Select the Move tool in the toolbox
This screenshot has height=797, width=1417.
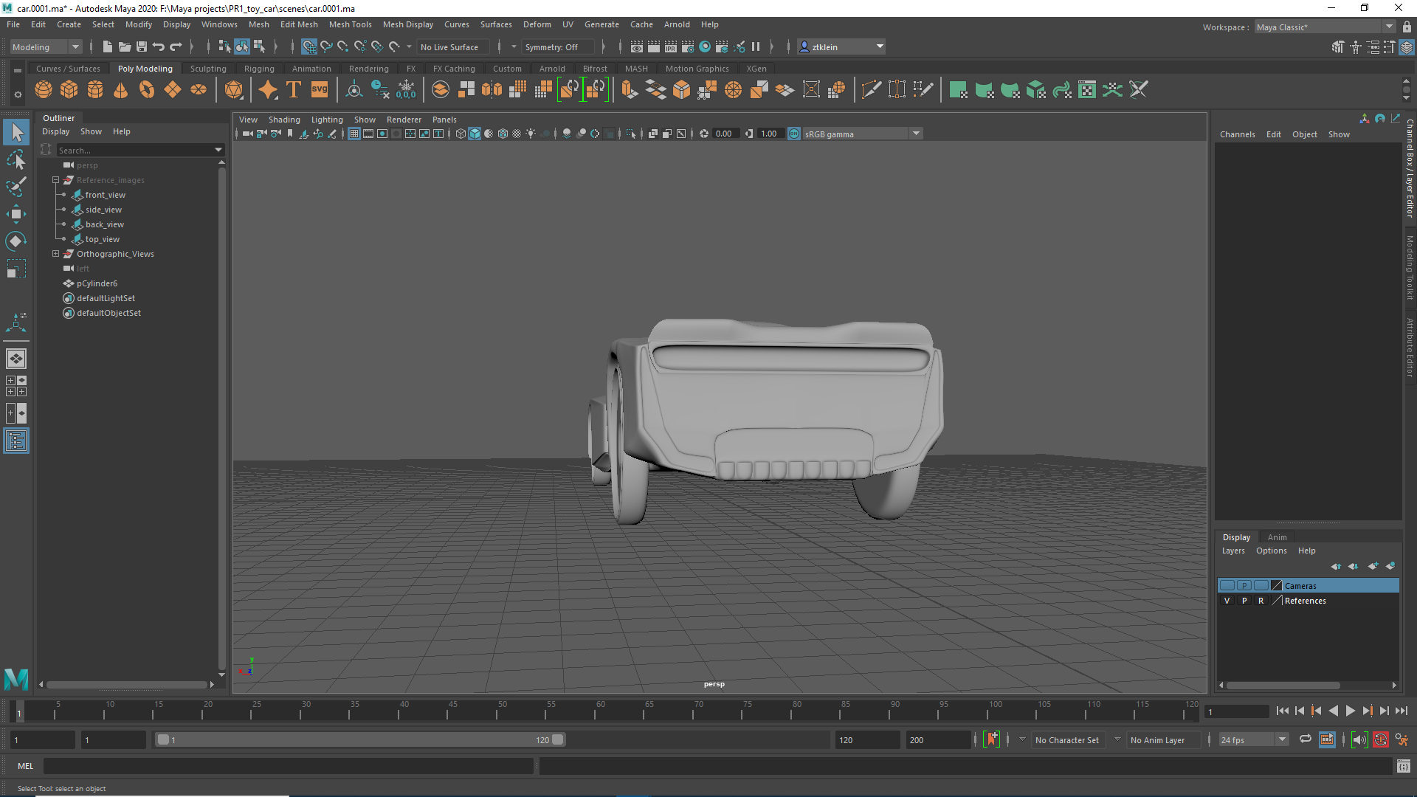pyautogui.click(x=16, y=214)
